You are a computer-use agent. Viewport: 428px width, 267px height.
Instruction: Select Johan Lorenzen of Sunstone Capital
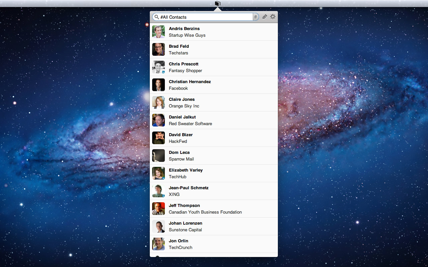click(x=214, y=226)
